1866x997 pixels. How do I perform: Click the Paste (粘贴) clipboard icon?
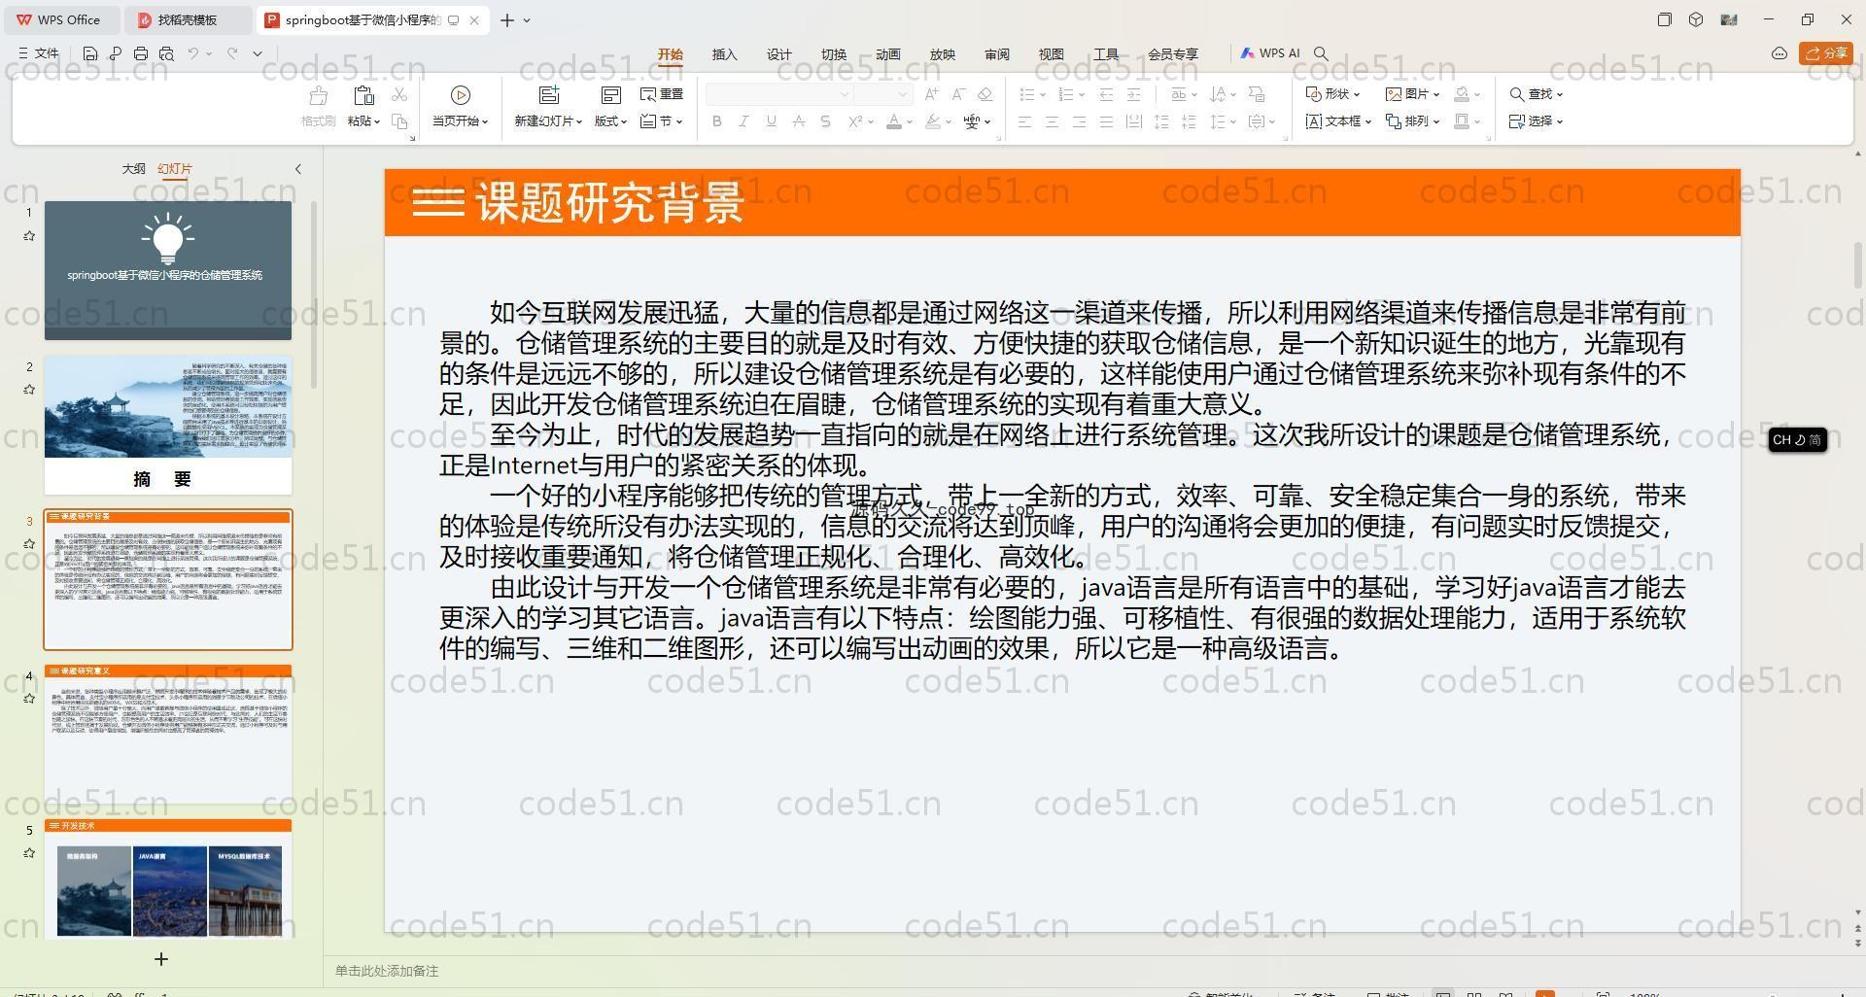(363, 95)
